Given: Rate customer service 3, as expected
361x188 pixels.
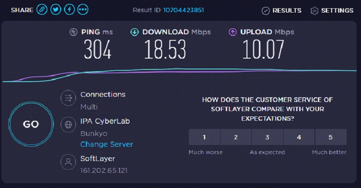Looking at the screenshot, I should pos(267,137).
